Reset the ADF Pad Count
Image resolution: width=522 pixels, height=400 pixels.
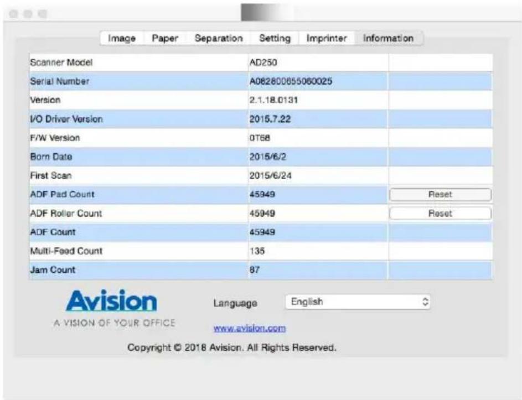click(440, 194)
